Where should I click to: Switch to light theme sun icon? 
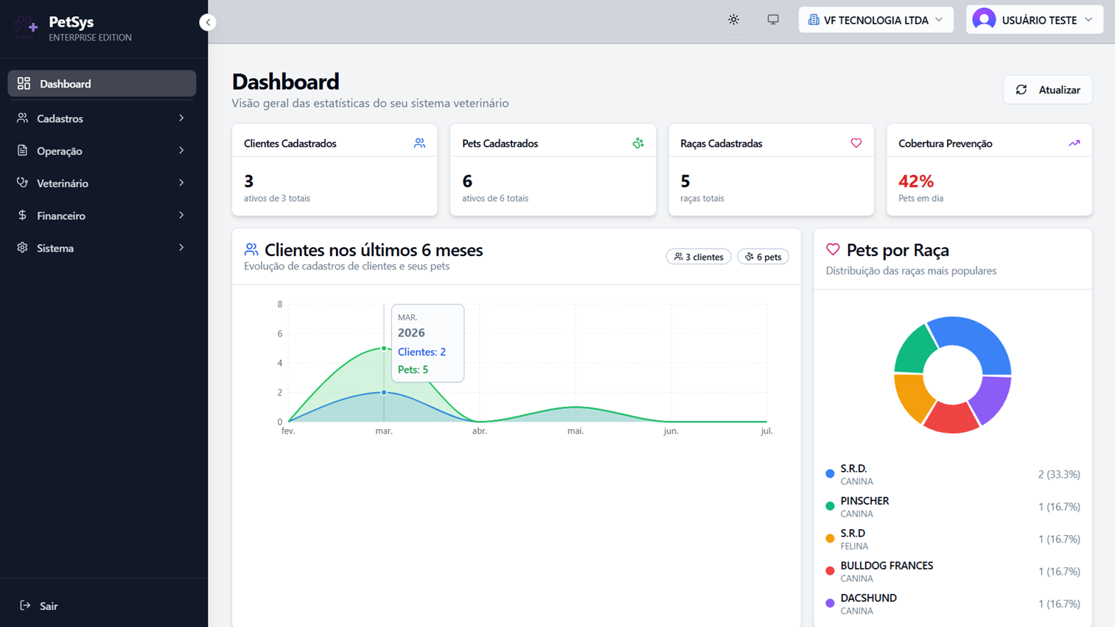tap(733, 20)
